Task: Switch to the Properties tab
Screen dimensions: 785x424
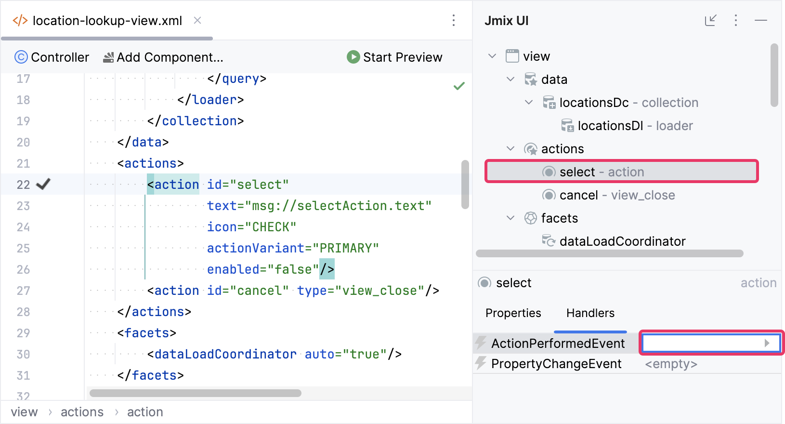Action: pyautogui.click(x=513, y=313)
